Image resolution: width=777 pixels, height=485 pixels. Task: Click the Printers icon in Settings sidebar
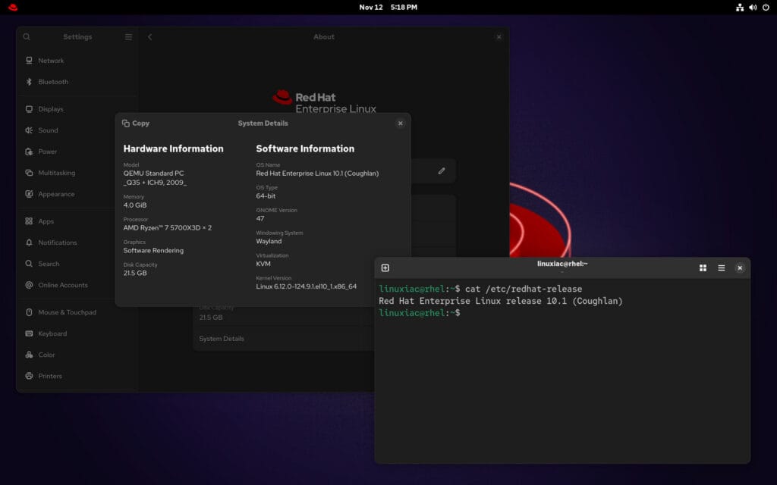[x=29, y=376]
